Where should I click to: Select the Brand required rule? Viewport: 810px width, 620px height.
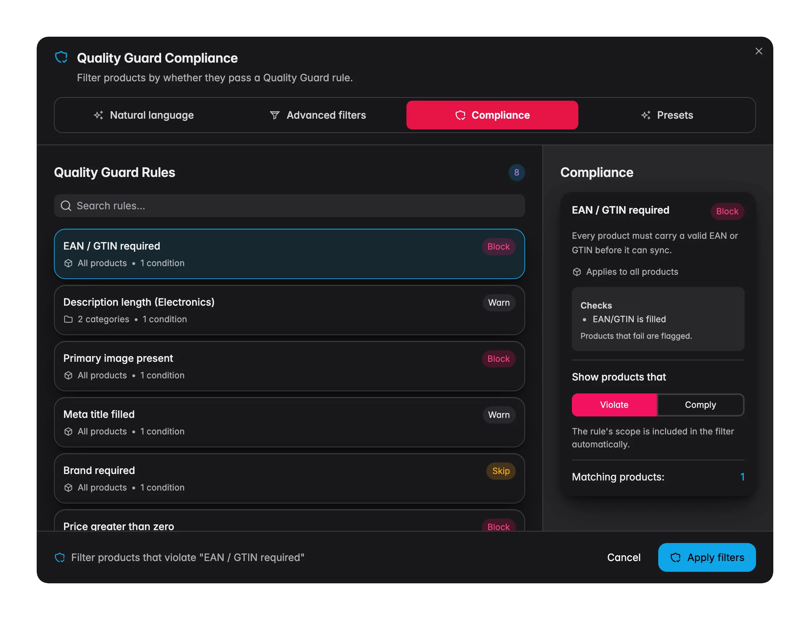pyautogui.click(x=289, y=478)
